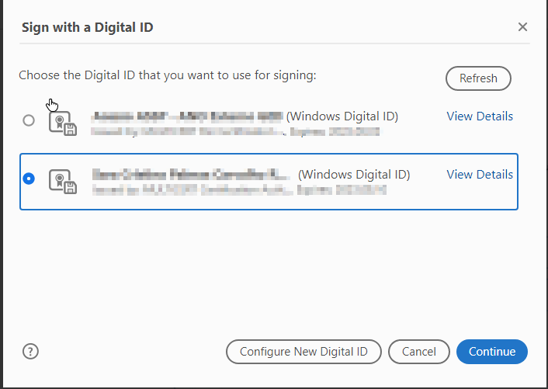The height and width of the screenshot is (389, 548).
Task: Click the blurred issuer line in the highlighted row
Action: 239,189
